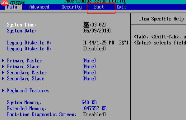Click the Secondary Slave label
This screenshot has width=186, height=120.
26,79
